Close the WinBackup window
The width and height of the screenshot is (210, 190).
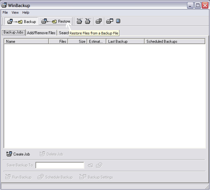205,5
